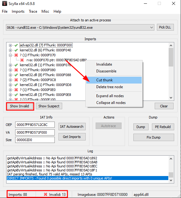Click the Clear button
Viewport: 181px width, 198px height.
click(x=164, y=106)
